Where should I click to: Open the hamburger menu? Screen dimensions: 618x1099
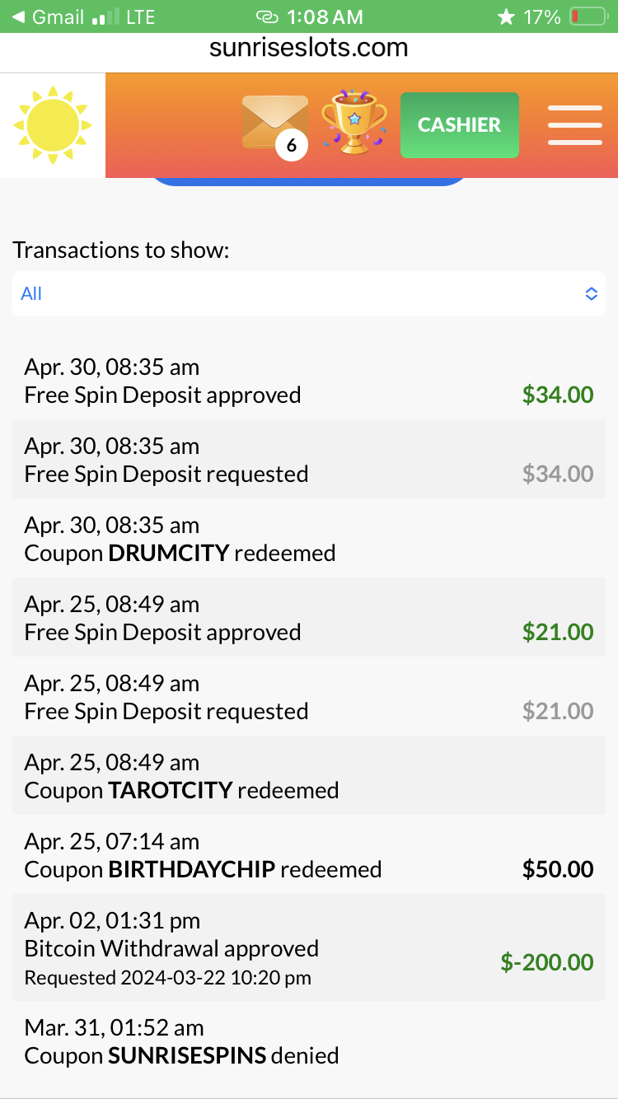574,124
